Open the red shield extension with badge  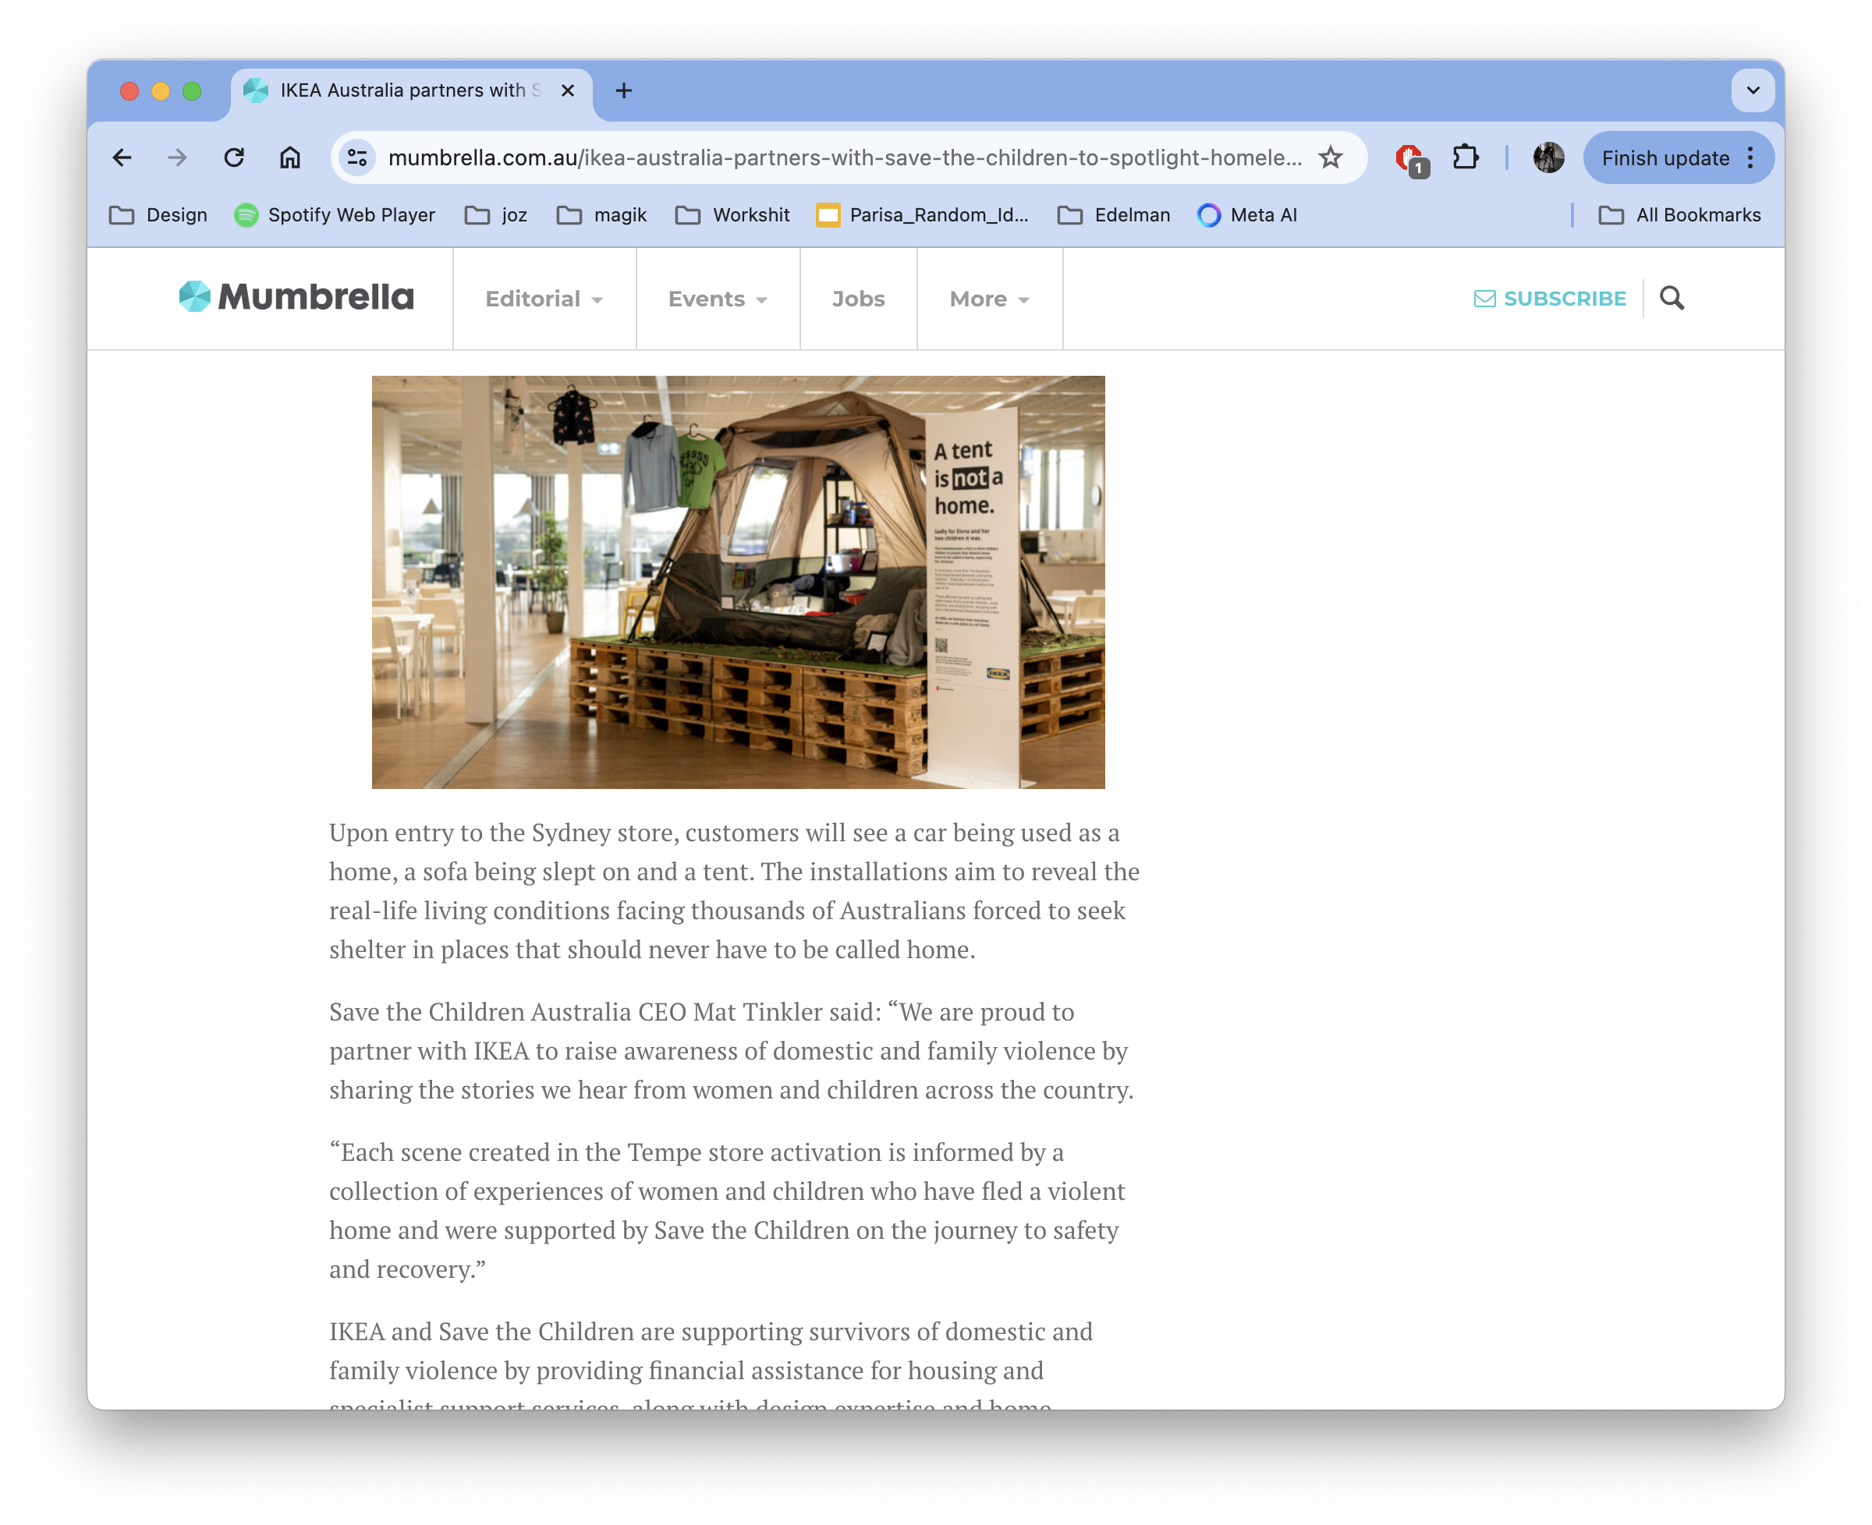pos(1410,159)
